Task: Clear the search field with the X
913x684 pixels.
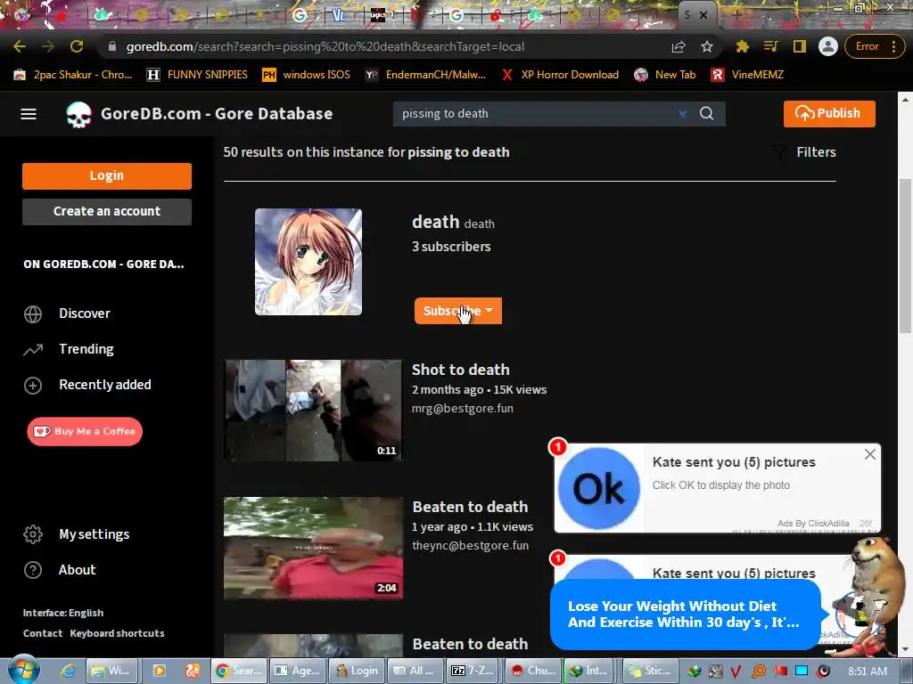Action: 682,114
